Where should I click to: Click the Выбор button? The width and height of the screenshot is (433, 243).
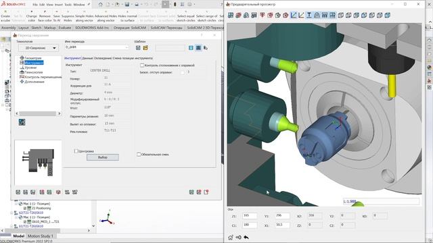click(103, 157)
